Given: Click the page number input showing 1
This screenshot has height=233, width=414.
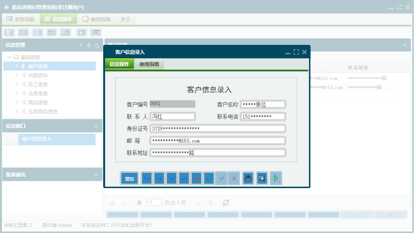Looking at the screenshot, I should click(x=154, y=202).
